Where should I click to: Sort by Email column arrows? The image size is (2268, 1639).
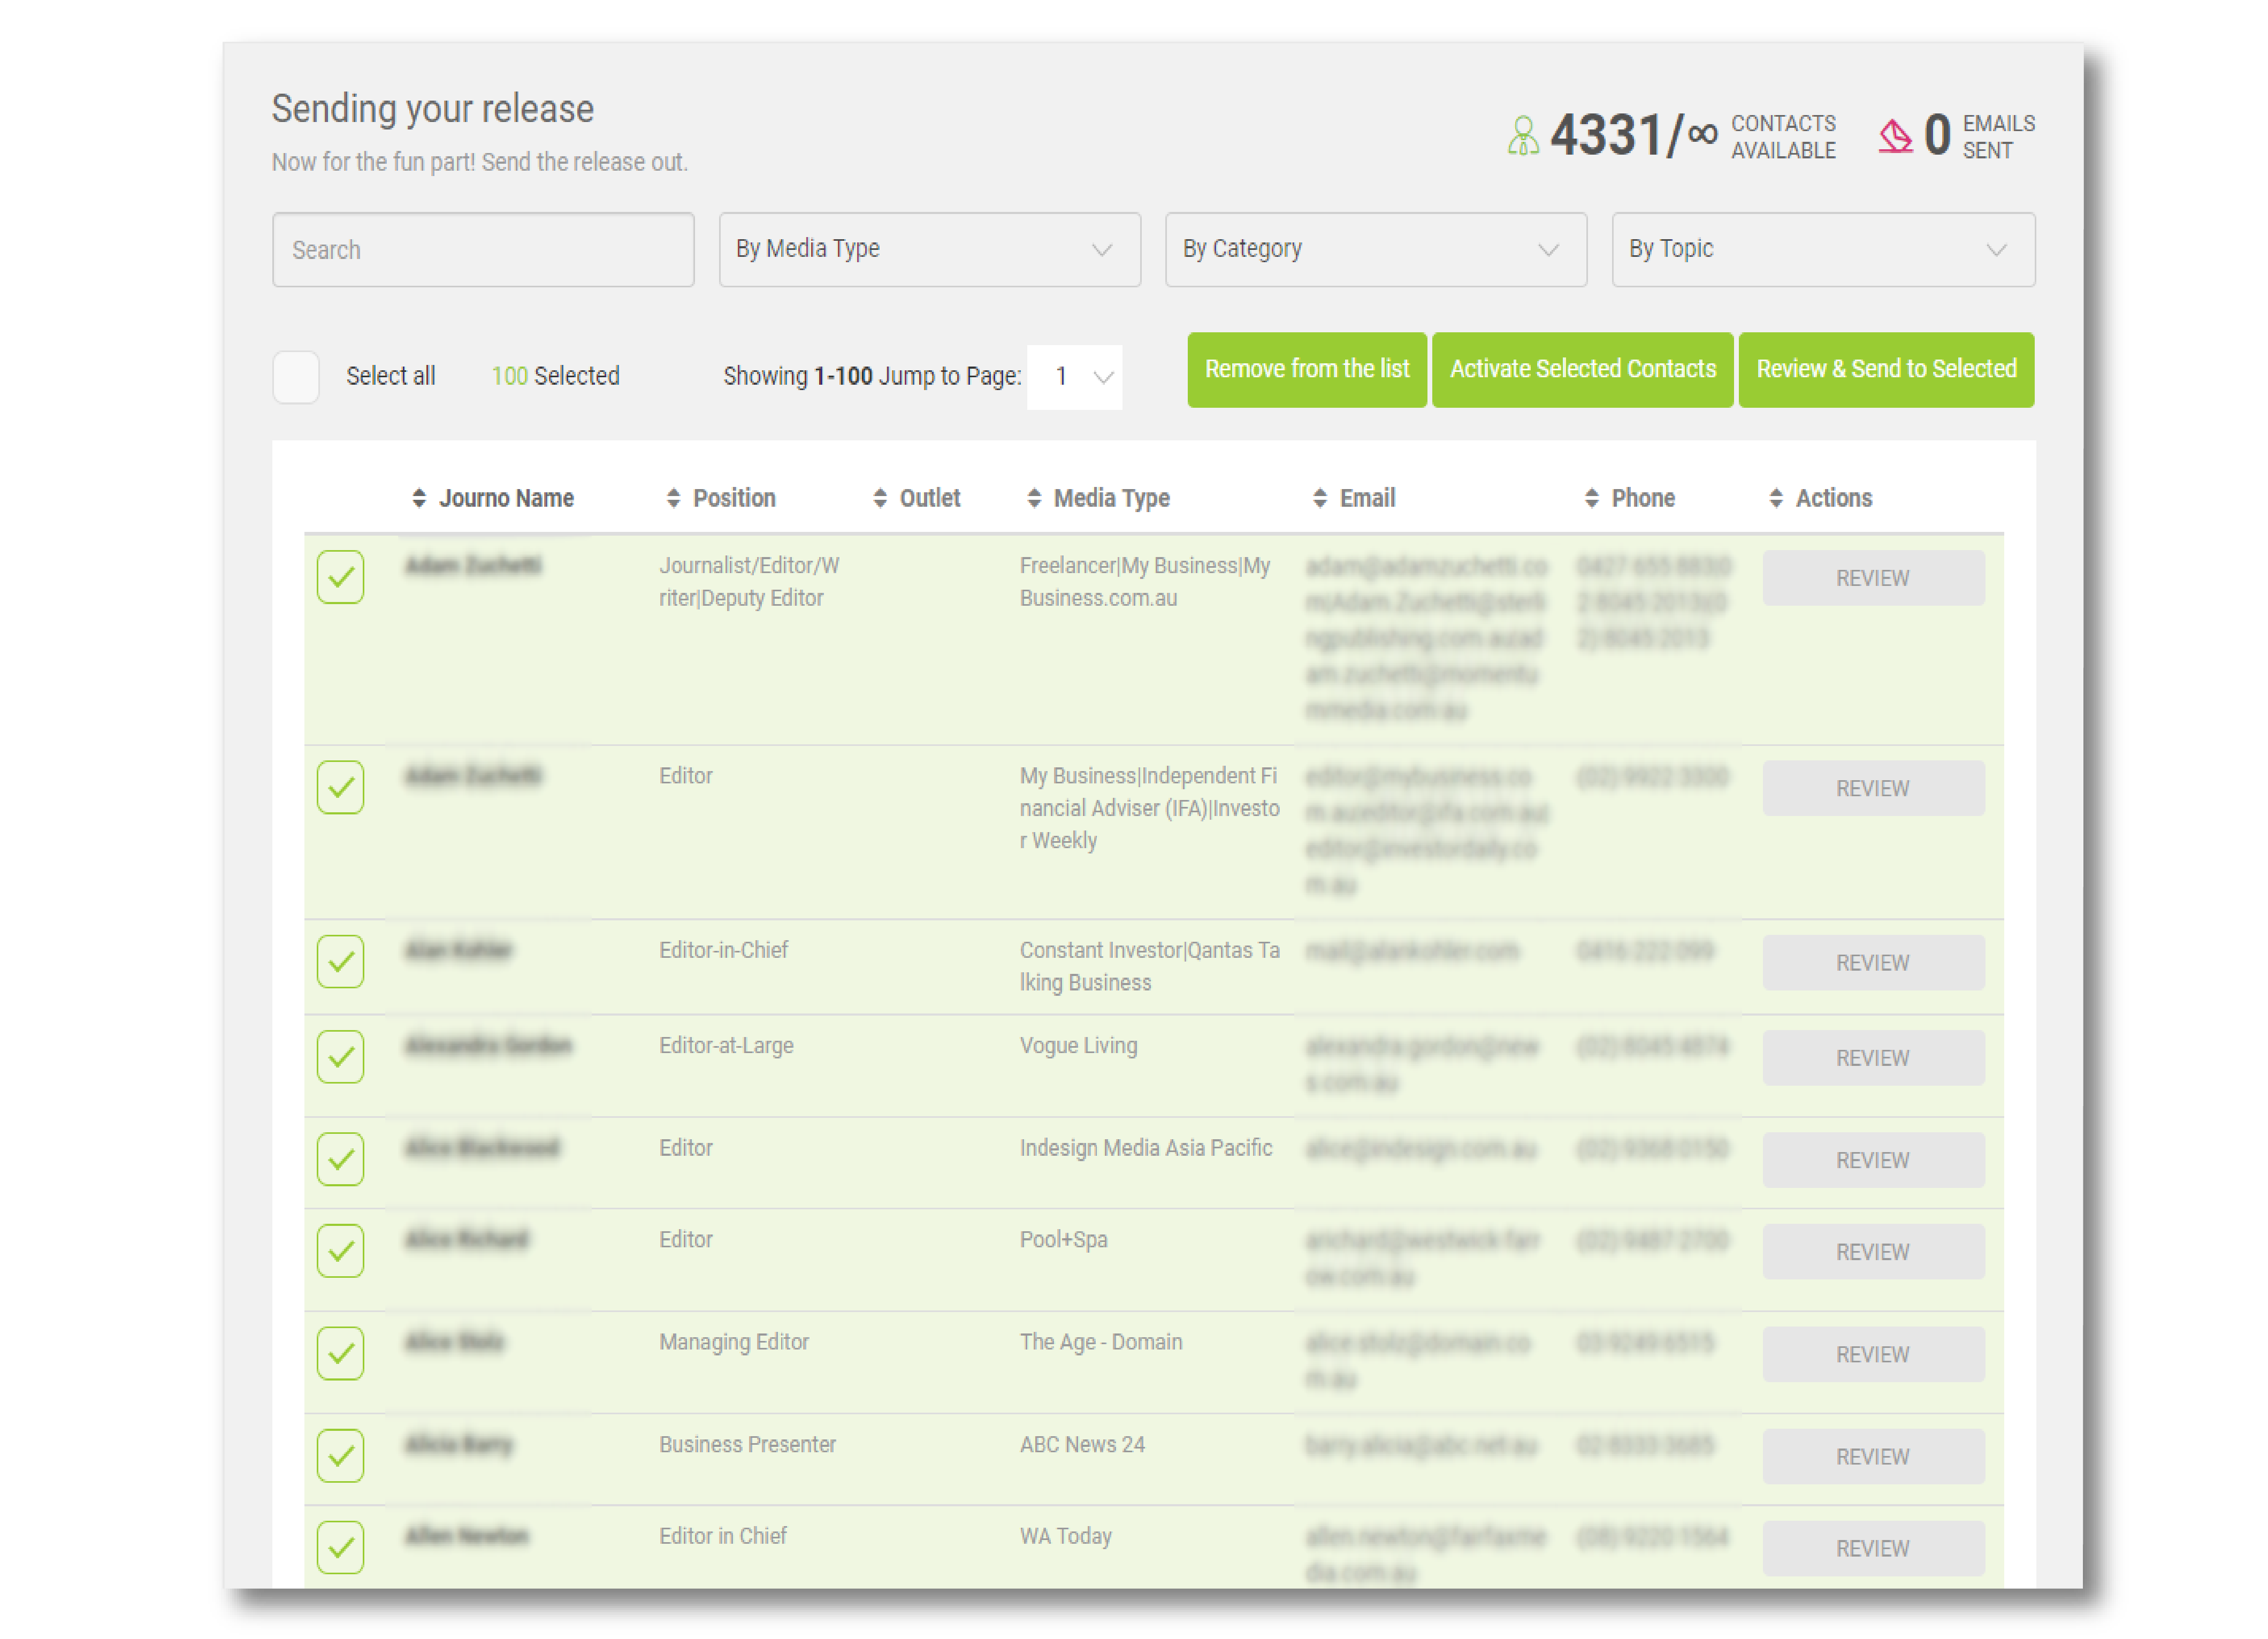[x=1320, y=498]
